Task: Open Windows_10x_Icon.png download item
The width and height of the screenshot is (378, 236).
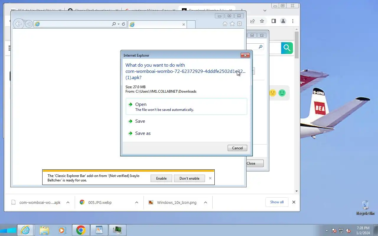Action: (174, 202)
